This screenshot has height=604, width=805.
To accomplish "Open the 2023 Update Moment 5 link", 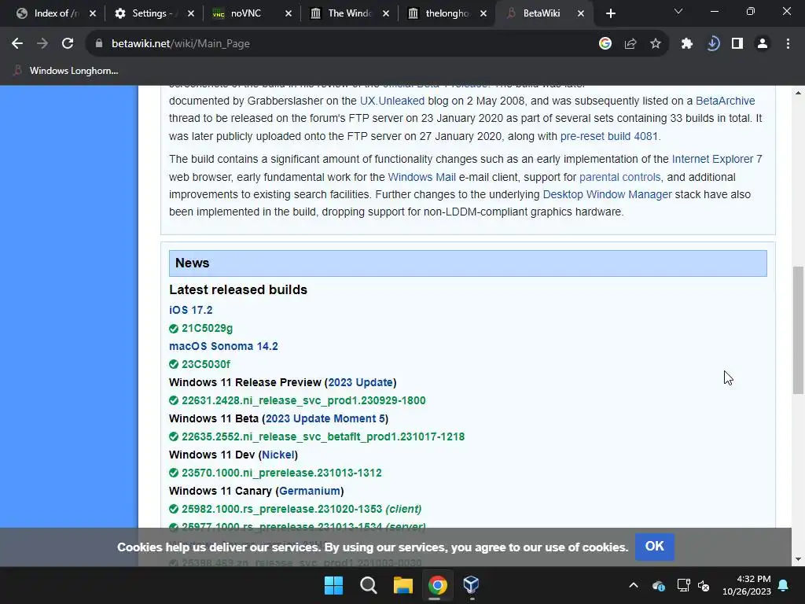I will click(325, 418).
